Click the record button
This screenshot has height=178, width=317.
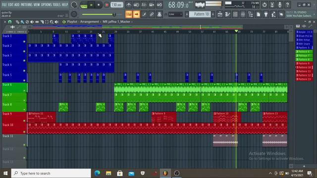[106, 5]
